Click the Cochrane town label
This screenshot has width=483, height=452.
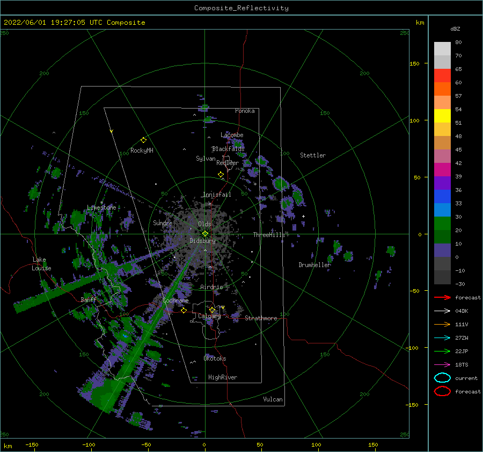[175, 300]
